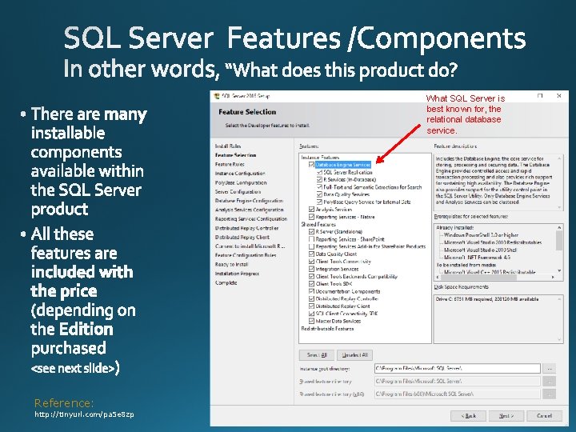The image size is (576, 432).
Task: Toggle Full-Text and Semantic Extractions checkbox
Action: 319,187
